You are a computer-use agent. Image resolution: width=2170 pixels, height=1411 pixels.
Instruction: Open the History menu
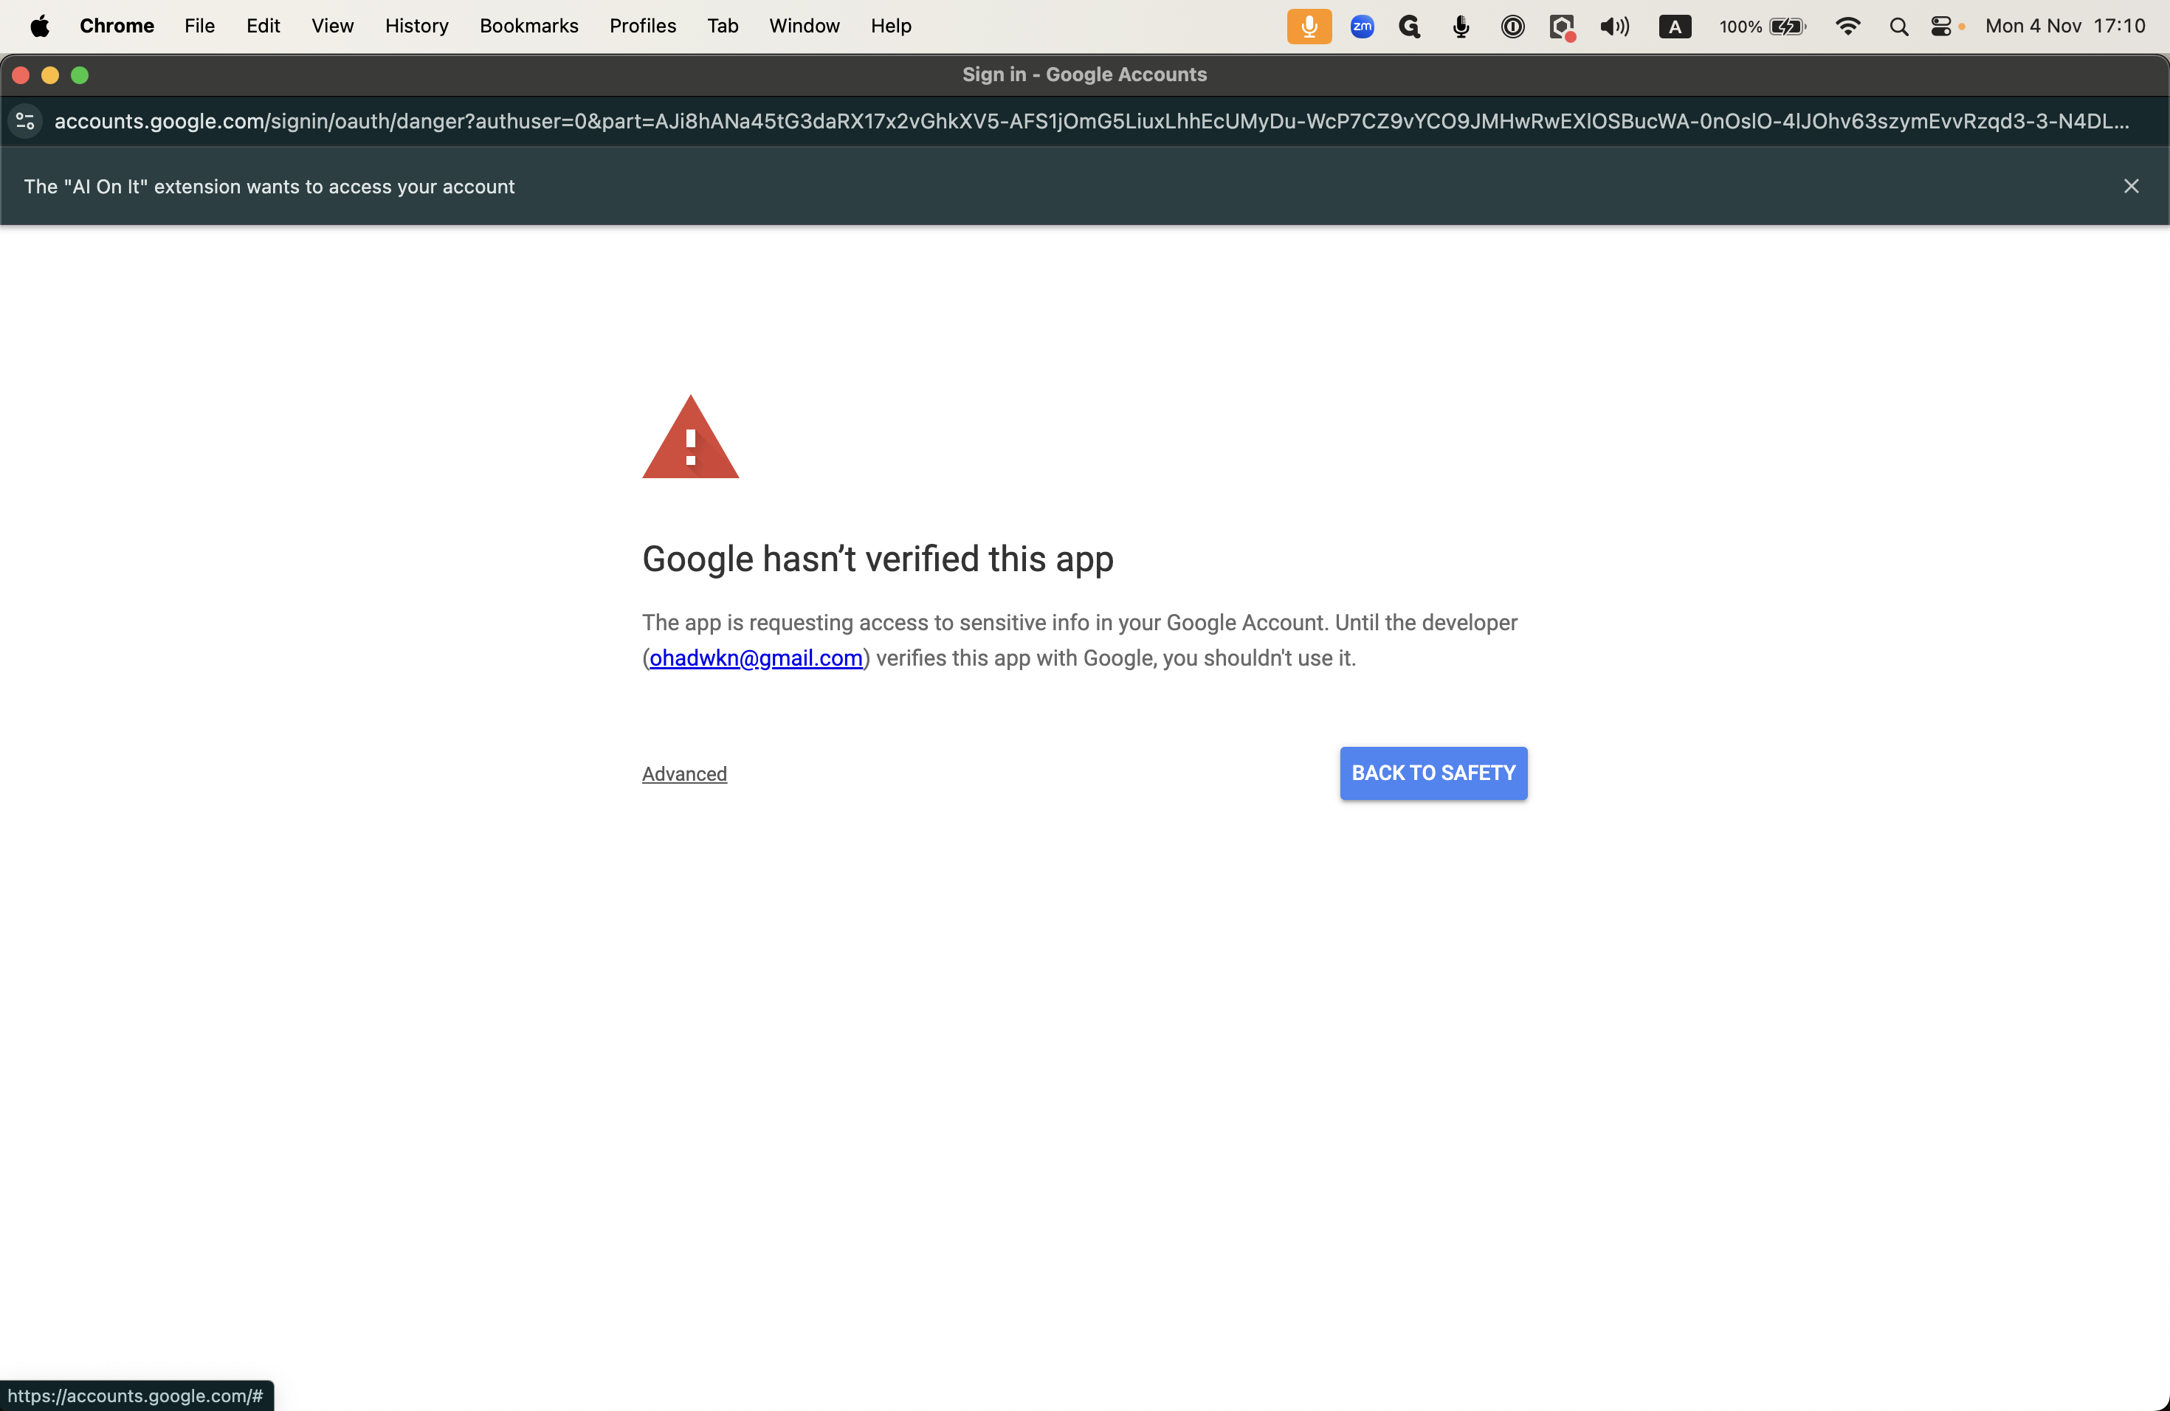tap(417, 27)
